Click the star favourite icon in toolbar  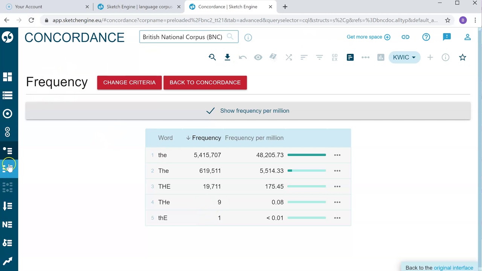(x=463, y=57)
